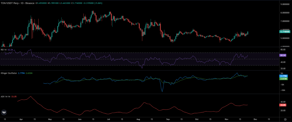Click 20.00 on the RSI pane axis

[x=283, y=69]
